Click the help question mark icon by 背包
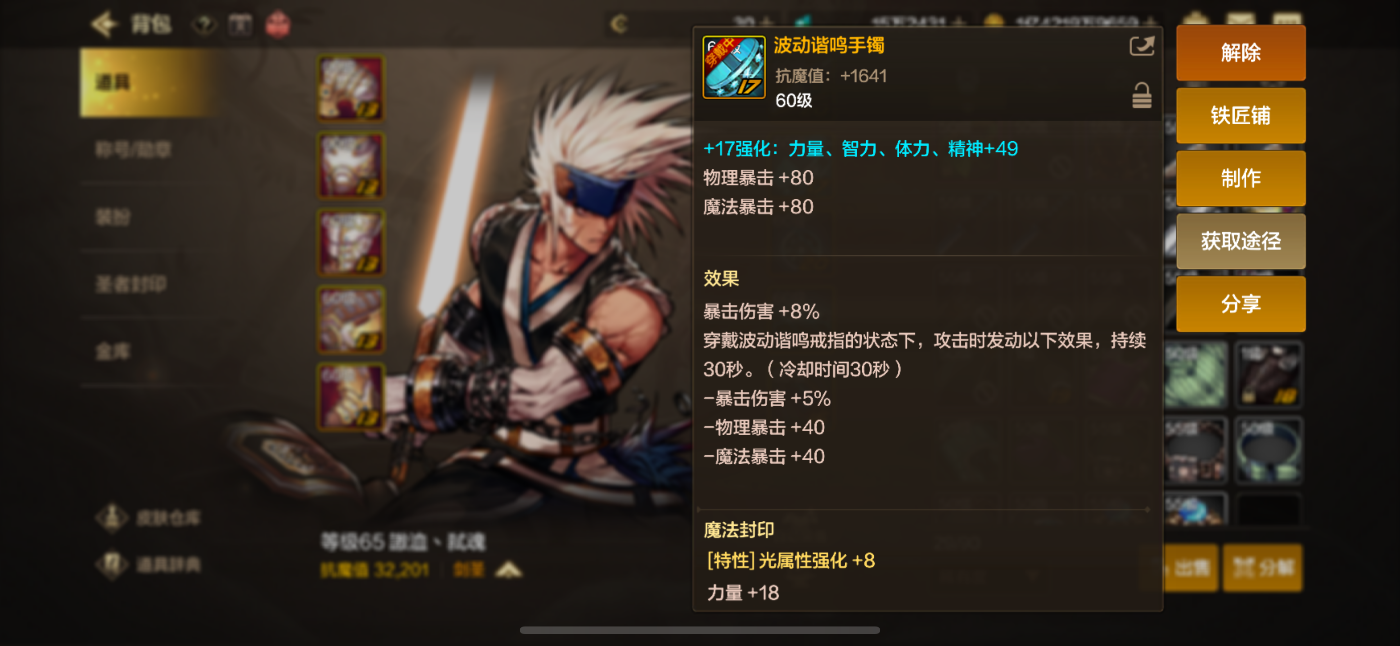 (x=204, y=25)
